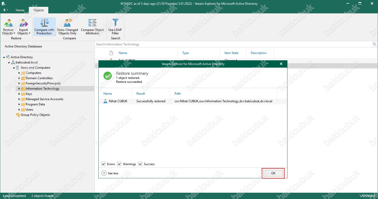Screen dimensions: 378x199
Task: Click the Keys folder icon
Action: coord(23,94)
